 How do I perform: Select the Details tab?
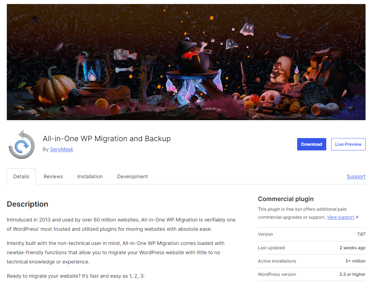(21, 176)
